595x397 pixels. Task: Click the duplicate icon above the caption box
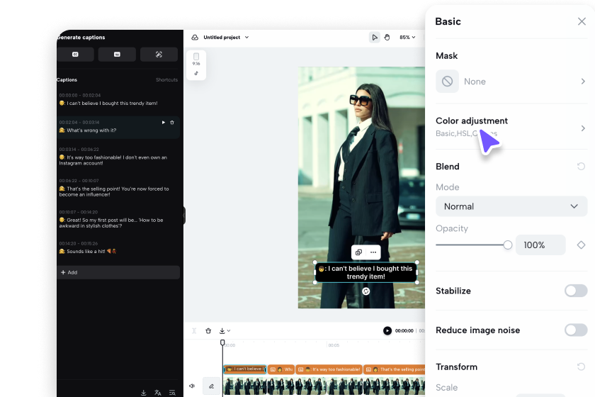358,252
